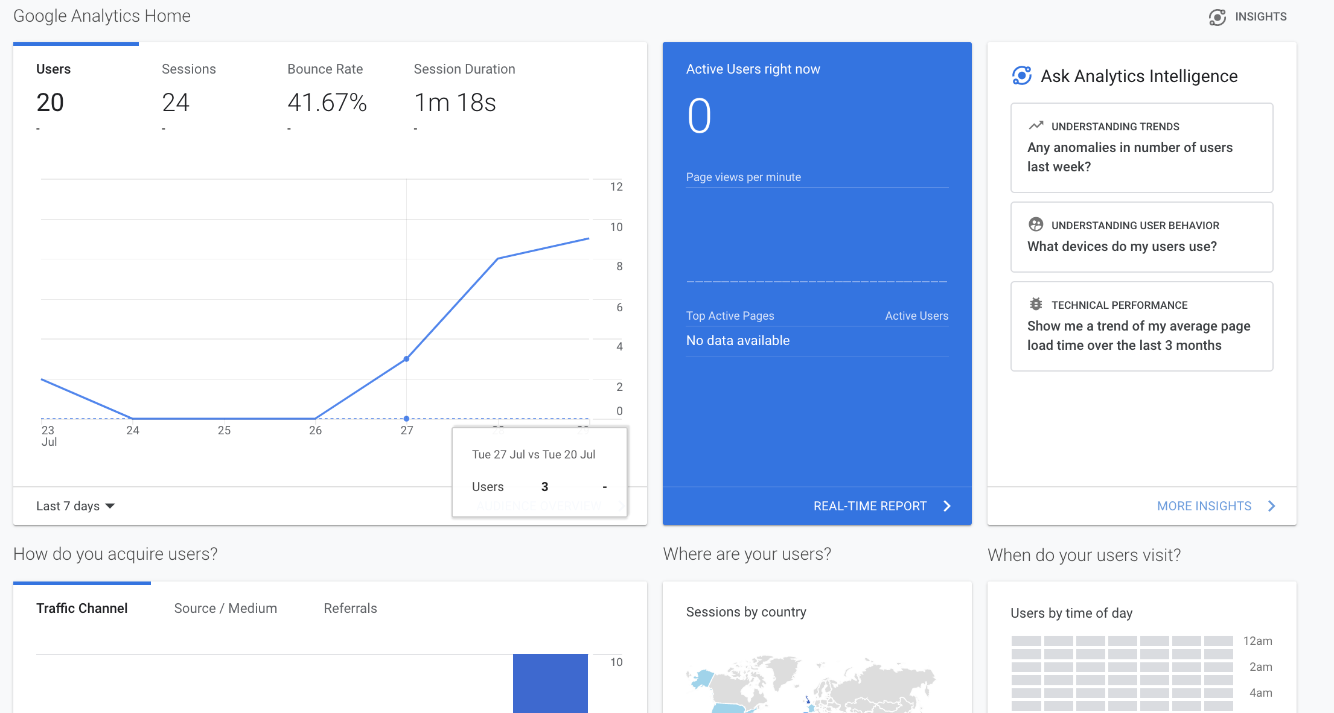
Task: Open the Real-Time Report
Action: (870, 506)
